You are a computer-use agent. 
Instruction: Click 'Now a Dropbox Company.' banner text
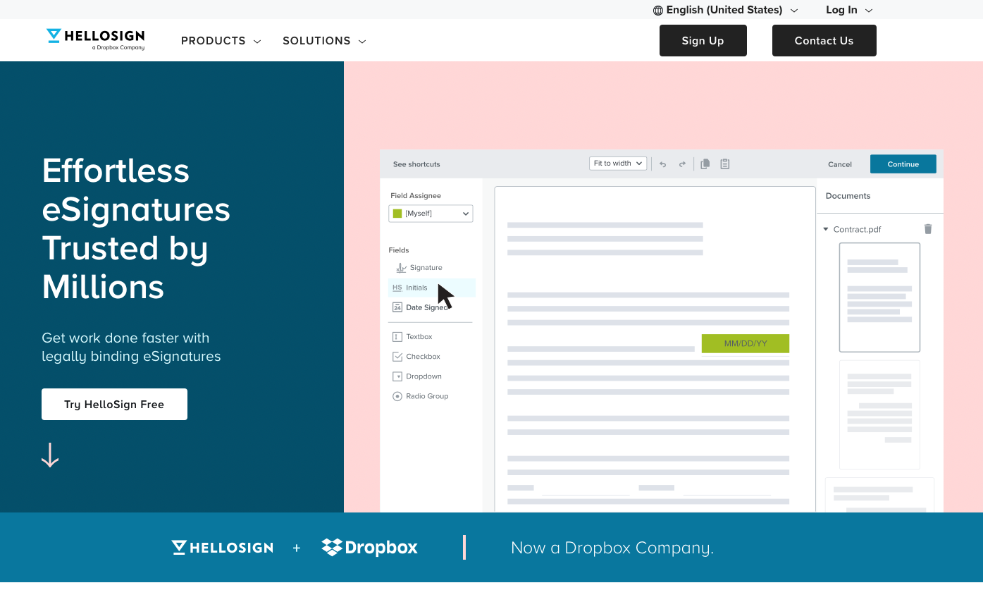pyautogui.click(x=612, y=548)
